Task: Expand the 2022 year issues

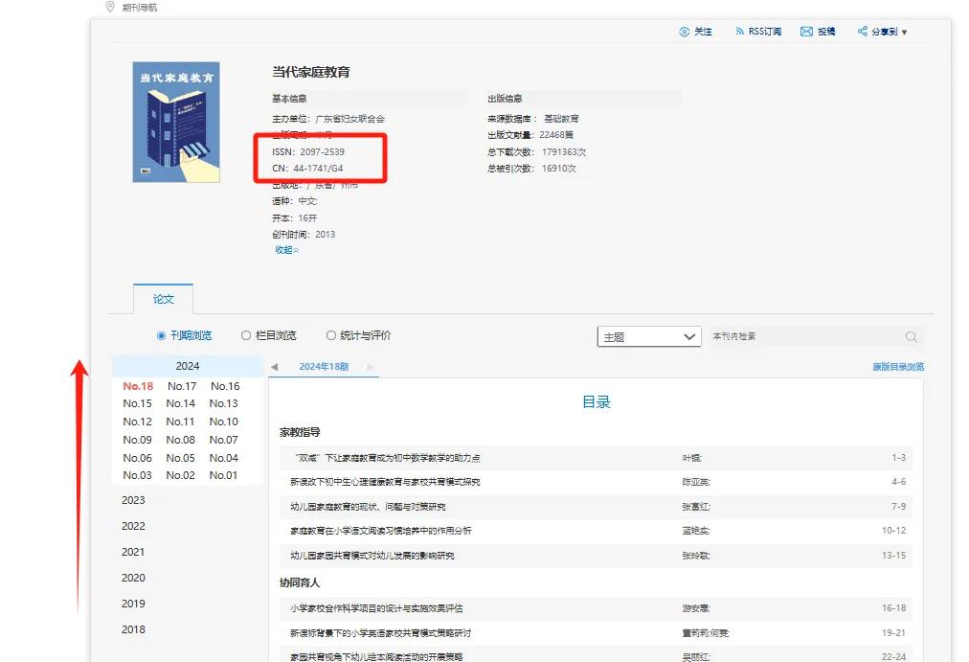Action: (x=133, y=526)
